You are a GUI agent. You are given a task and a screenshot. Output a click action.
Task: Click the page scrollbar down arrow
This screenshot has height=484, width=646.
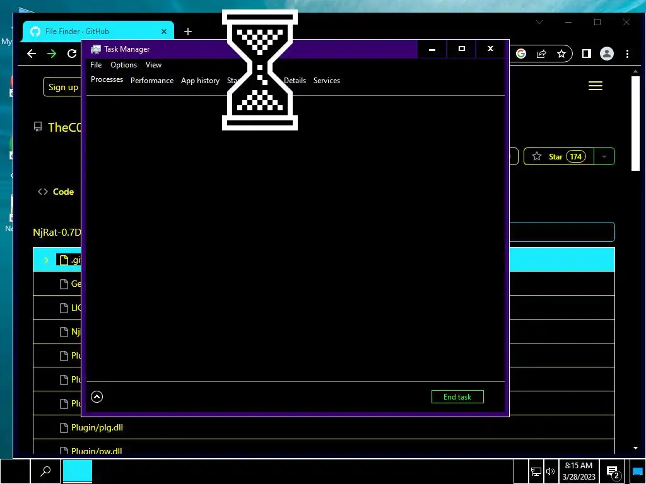click(635, 448)
